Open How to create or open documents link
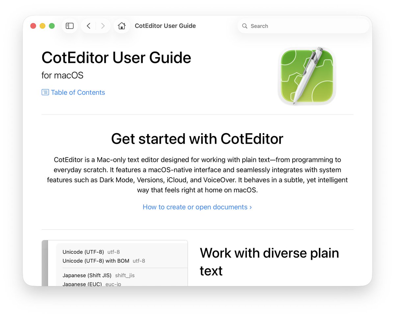The height and width of the screenshot is (316, 395). (197, 207)
